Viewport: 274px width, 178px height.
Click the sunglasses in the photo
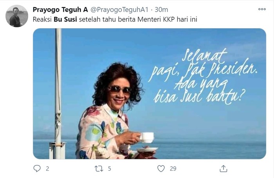coord(120,89)
